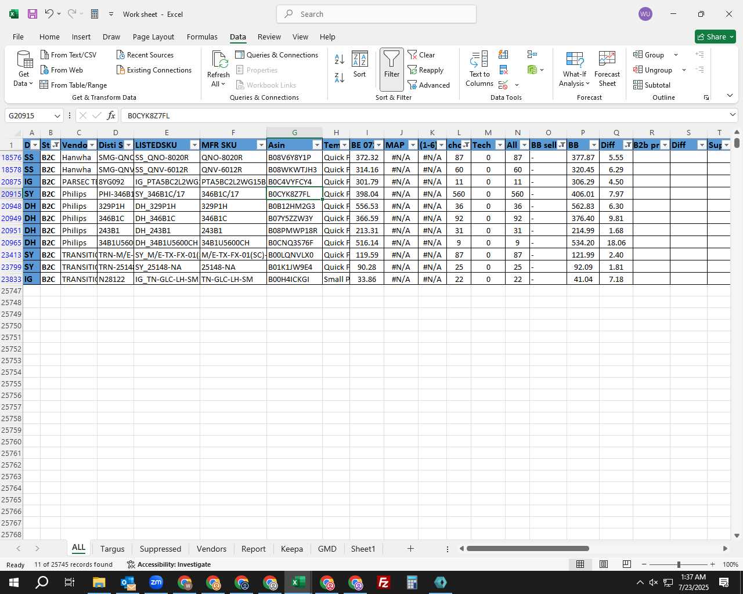Expand the formula bar
The image size is (743, 594).
[x=733, y=115]
